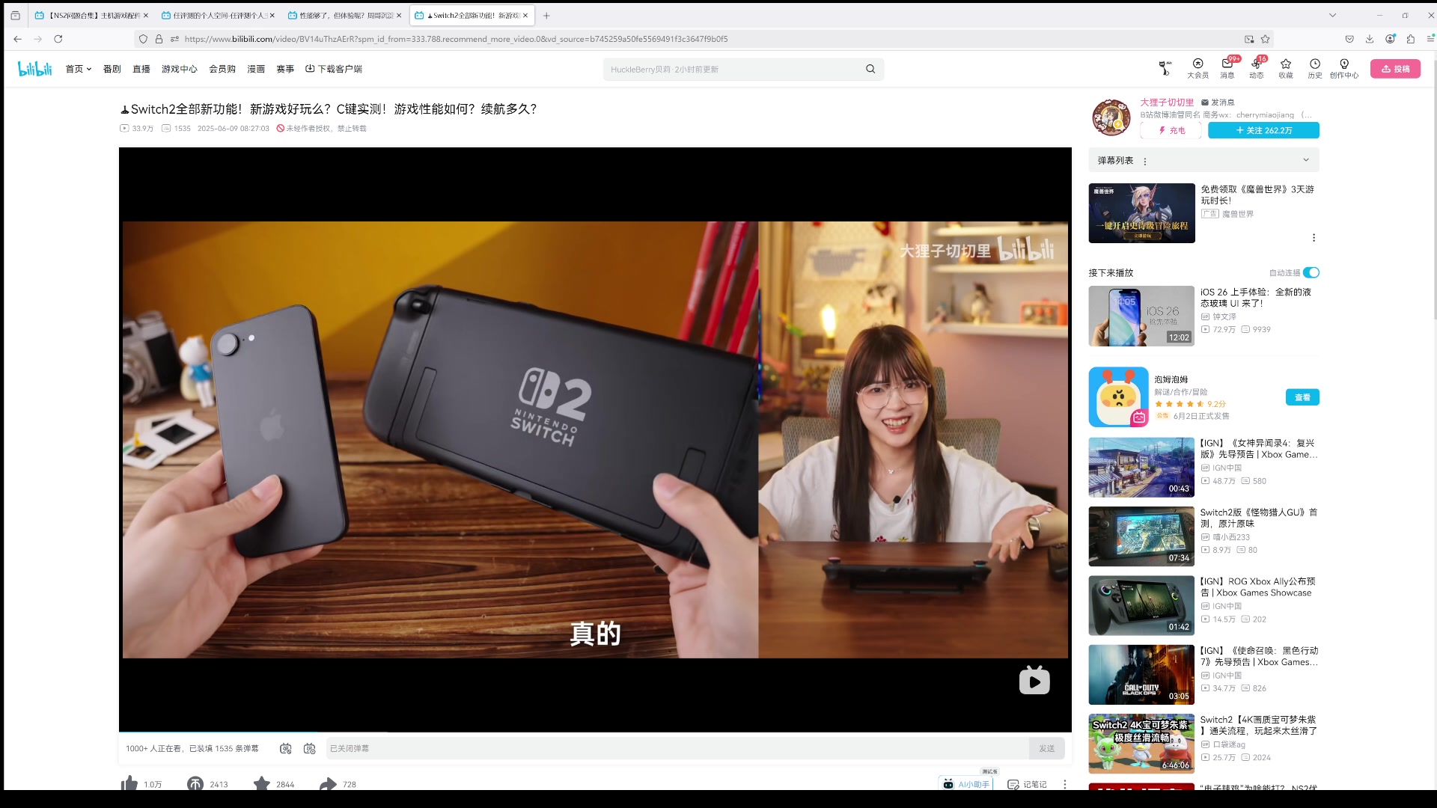The width and height of the screenshot is (1437, 808).
Task: Open the bilibili home logo
Action: 35,69
